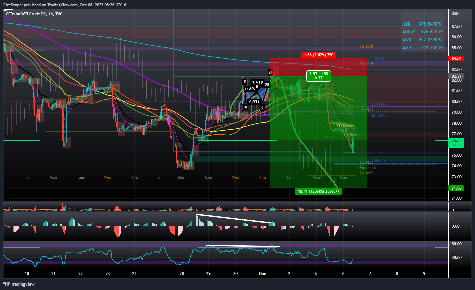
Task: Click the 1.618 harmonic ratio label
Action: tap(257, 82)
